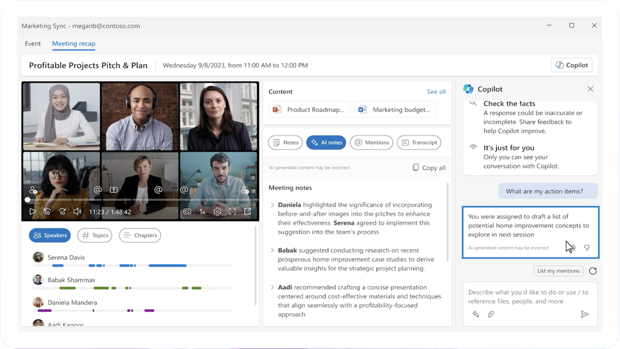The width and height of the screenshot is (620, 349).
Task: Expand Daniela's meeting note
Action: pos(272,205)
